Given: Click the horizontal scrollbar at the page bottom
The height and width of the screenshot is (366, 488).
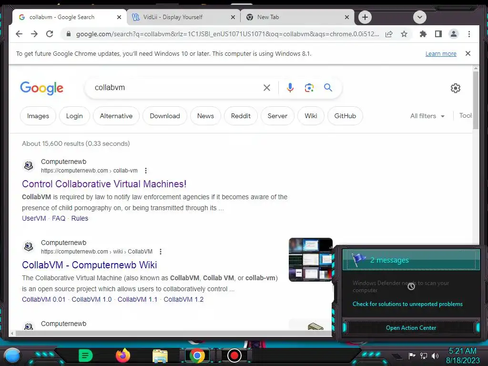Looking at the screenshot, I should (x=173, y=333).
